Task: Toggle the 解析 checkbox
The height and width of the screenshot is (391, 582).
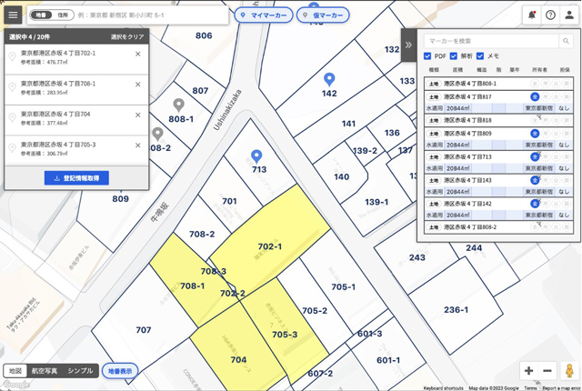Action: pyautogui.click(x=454, y=56)
